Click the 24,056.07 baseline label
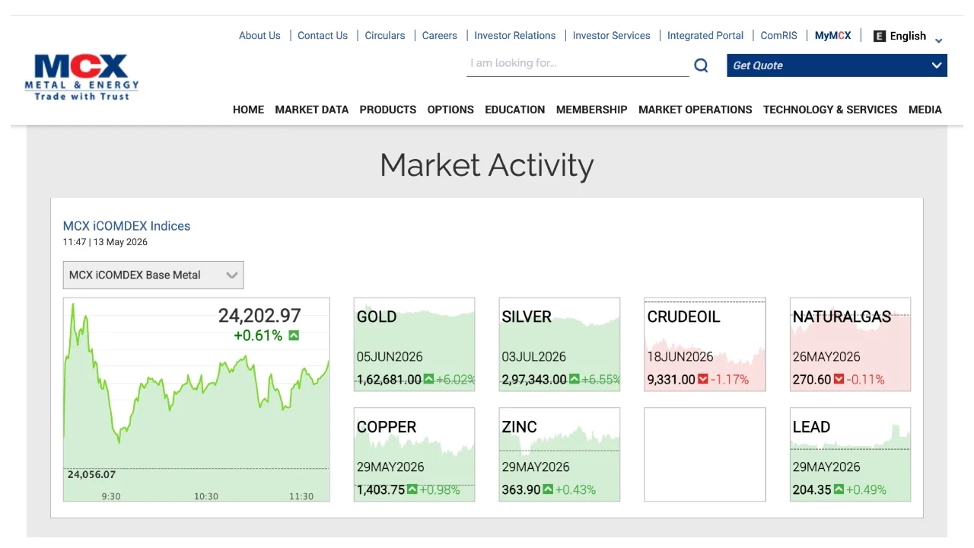 (x=91, y=474)
